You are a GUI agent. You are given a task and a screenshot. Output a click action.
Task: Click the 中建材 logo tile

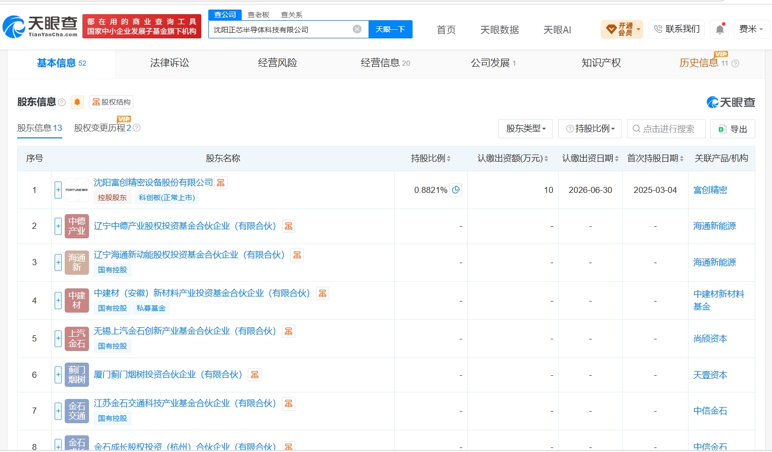[x=77, y=300]
